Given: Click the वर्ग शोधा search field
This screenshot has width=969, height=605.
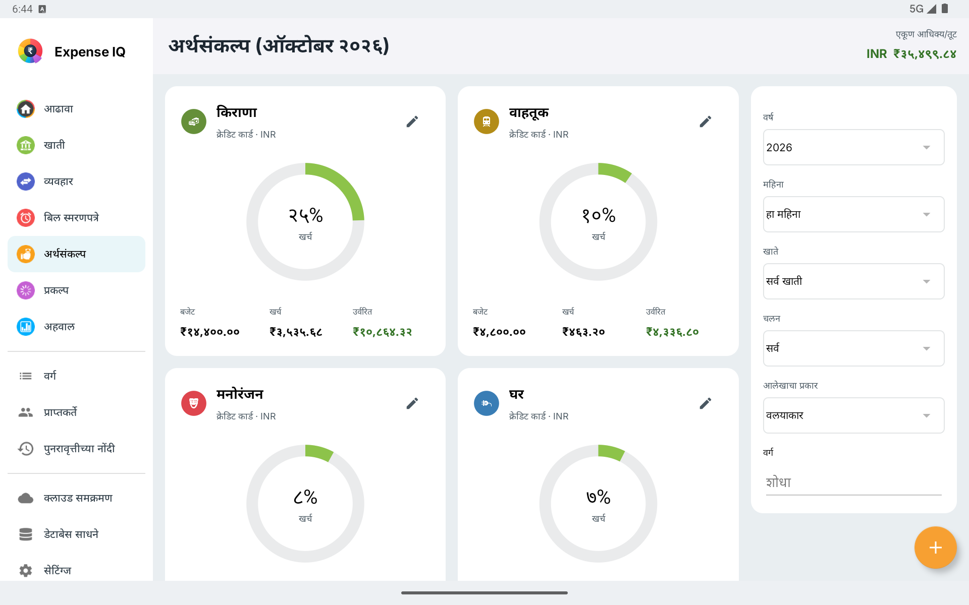Looking at the screenshot, I should coord(853,482).
